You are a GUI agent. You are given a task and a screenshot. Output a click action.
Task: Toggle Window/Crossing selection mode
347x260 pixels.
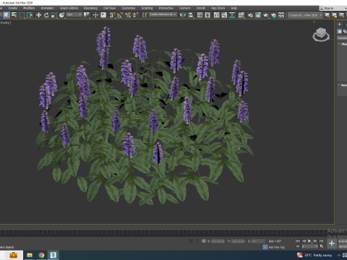[30, 15]
